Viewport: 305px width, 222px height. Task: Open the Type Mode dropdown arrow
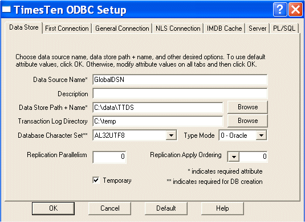click(261, 135)
